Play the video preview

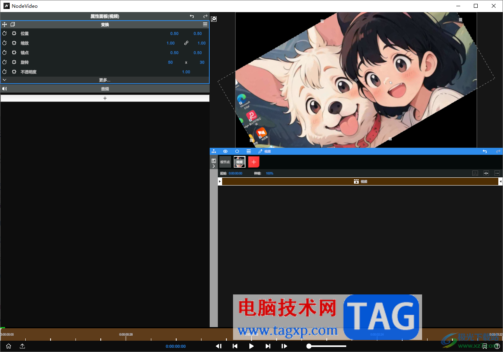(251, 346)
